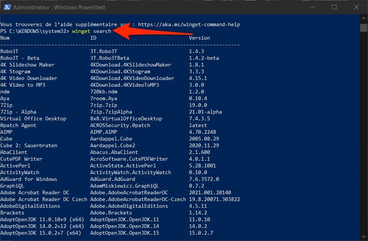This screenshot has width=368, height=241.
Task: Click 'AdoptOpenJDK 14.0.2+12 (x64)' name
Action: [42, 226]
